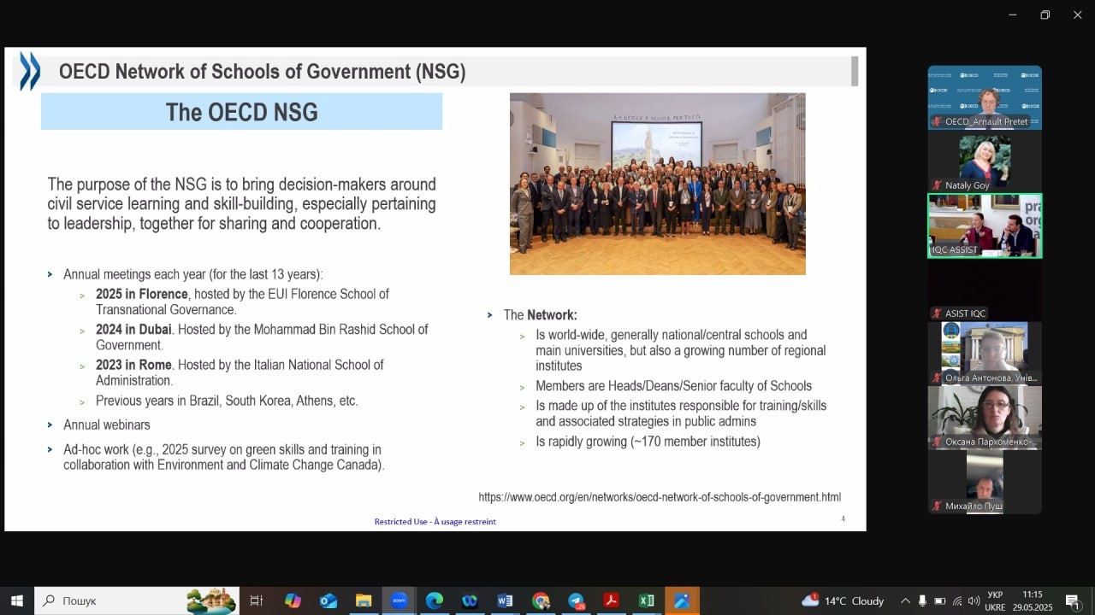Open Telegram from the taskbar
The width and height of the screenshot is (1095, 615).
(x=576, y=600)
